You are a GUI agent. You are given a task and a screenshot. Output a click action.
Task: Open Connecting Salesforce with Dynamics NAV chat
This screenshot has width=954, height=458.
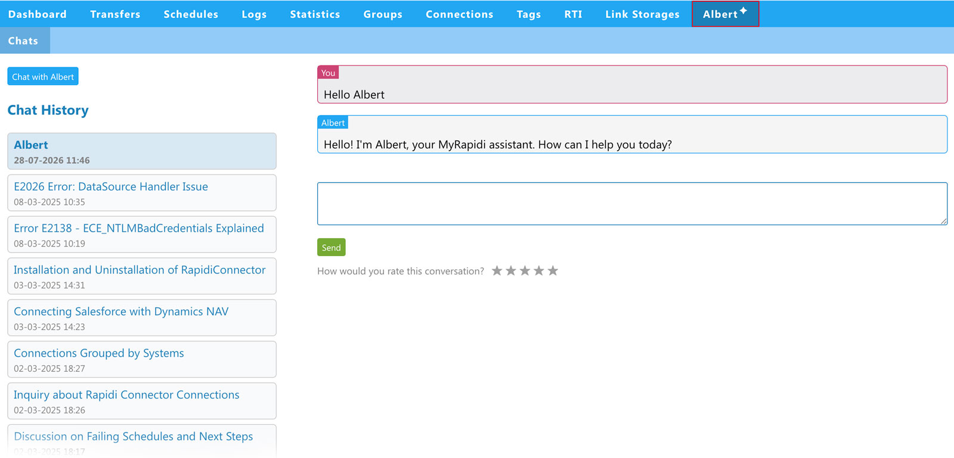coord(142,318)
